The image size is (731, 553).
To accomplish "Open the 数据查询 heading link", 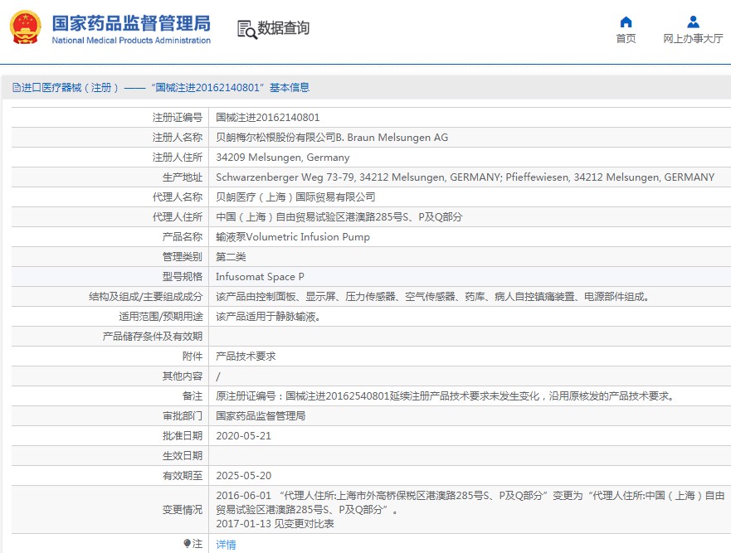I will [x=283, y=28].
